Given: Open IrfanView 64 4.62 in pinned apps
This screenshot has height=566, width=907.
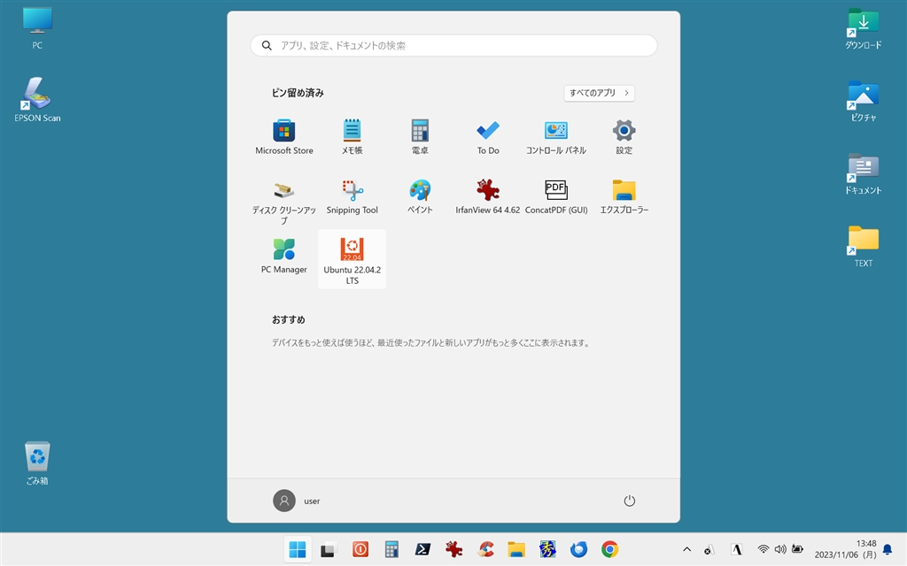Looking at the screenshot, I should [488, 197].
